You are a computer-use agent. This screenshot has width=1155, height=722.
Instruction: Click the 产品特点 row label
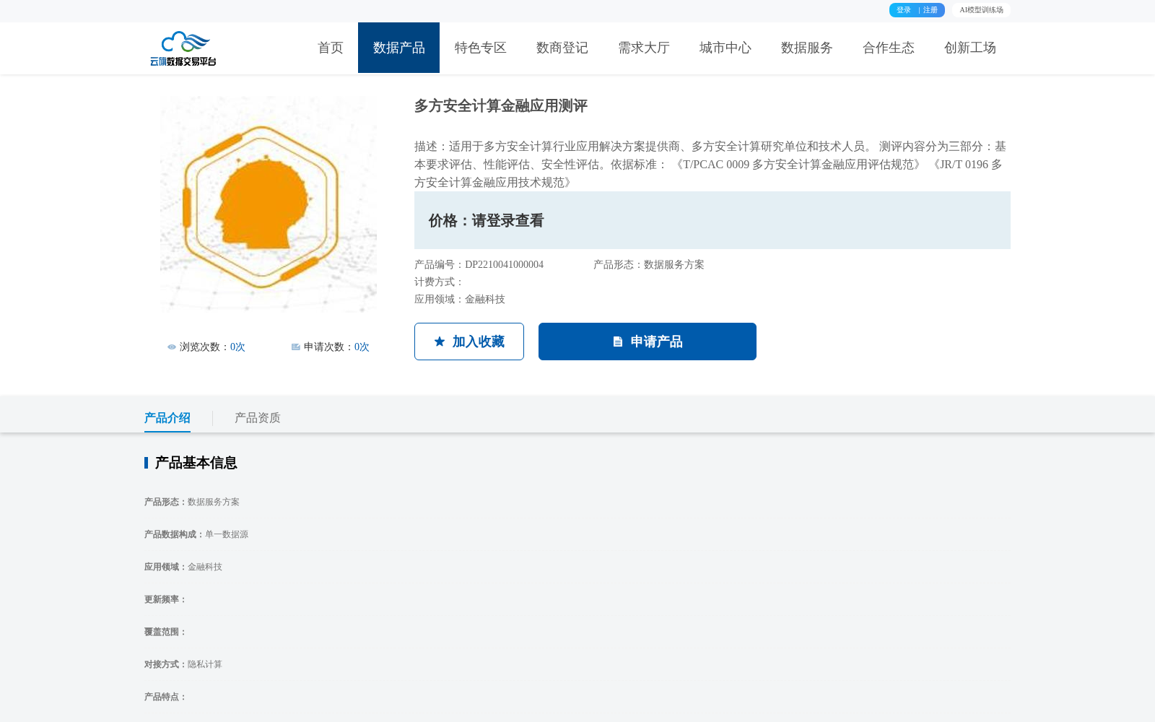click(x=165, y=697)
